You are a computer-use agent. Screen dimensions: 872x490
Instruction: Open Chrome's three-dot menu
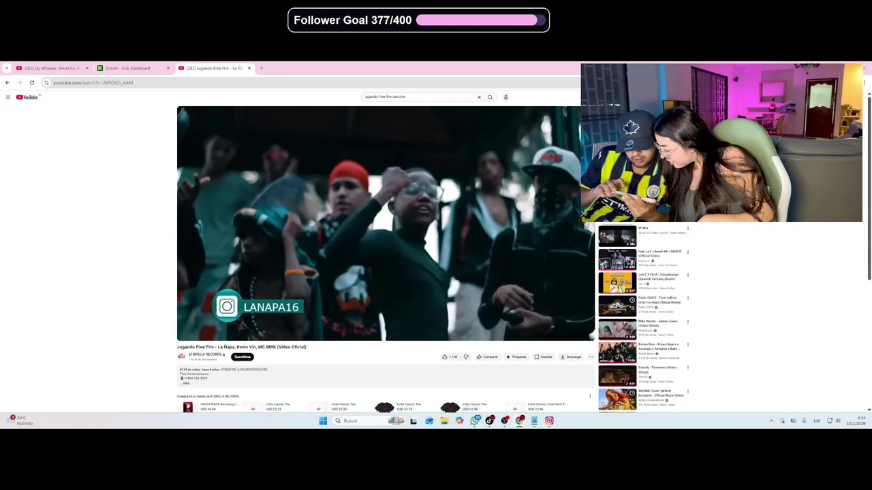tap(864, 82)
